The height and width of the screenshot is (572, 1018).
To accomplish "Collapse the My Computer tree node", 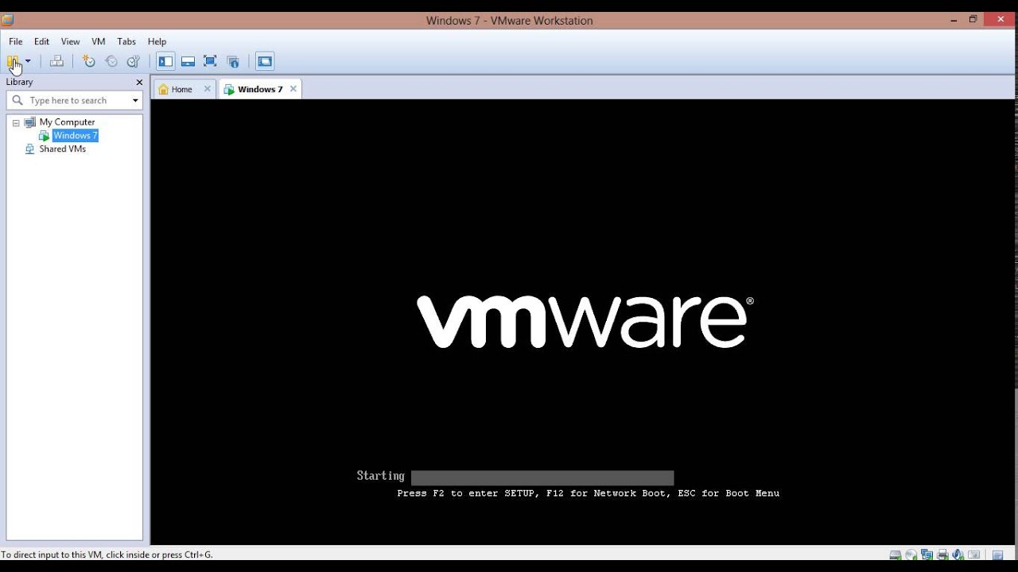I will (16, 123).
